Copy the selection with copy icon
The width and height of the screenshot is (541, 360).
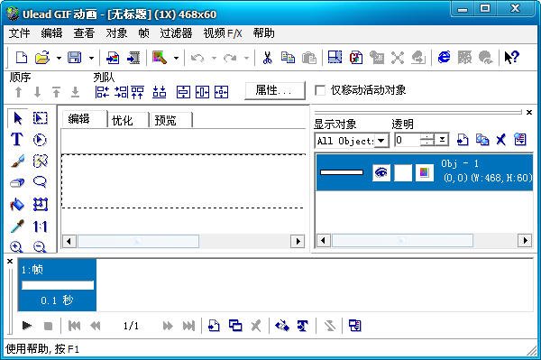click(x=288, y=58)
